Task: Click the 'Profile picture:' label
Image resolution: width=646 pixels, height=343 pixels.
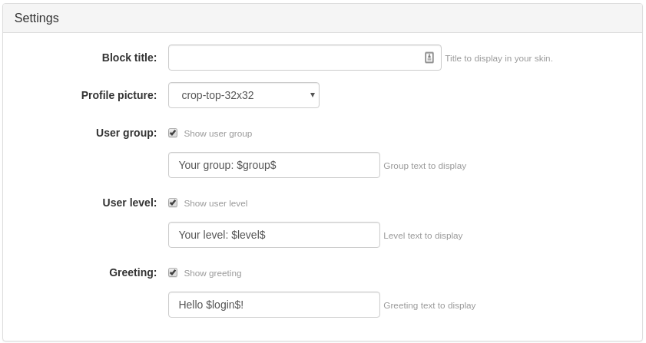Action: point(119,95)
